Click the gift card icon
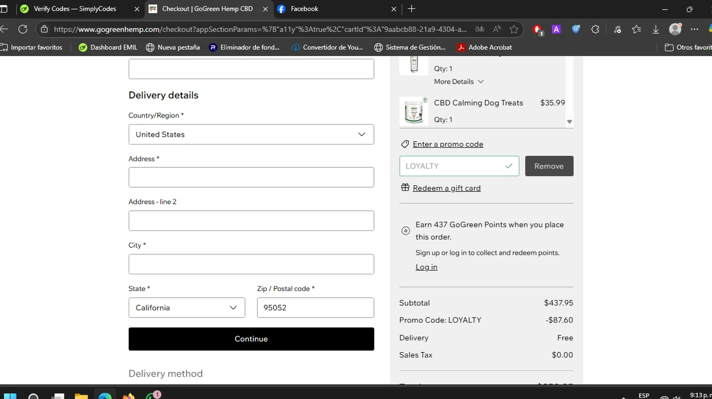 [405, 188]
